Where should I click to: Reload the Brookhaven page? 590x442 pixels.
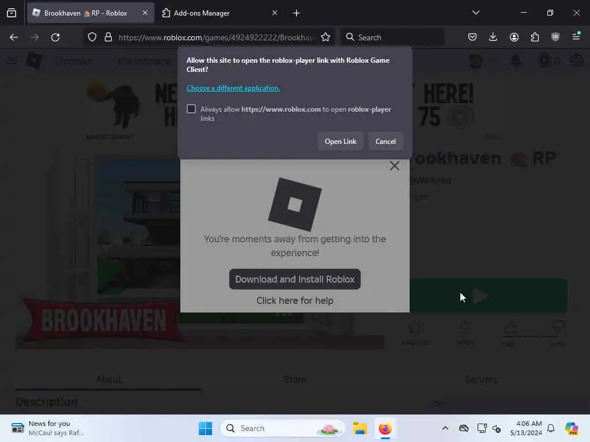pyautogui.click(x=55, y=37)
